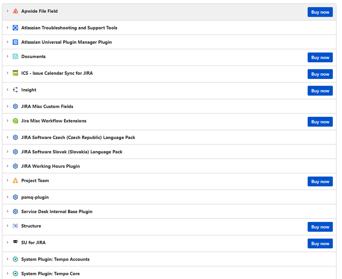Screen dimensions: 342x279
Task: Expand the psmq-plugin row
Action: tap(8, 197)
